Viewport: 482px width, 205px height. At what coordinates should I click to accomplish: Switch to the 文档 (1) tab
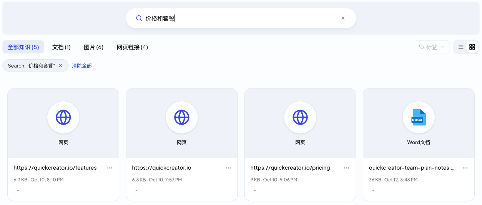pyautogui.click(x=61, y=47)
